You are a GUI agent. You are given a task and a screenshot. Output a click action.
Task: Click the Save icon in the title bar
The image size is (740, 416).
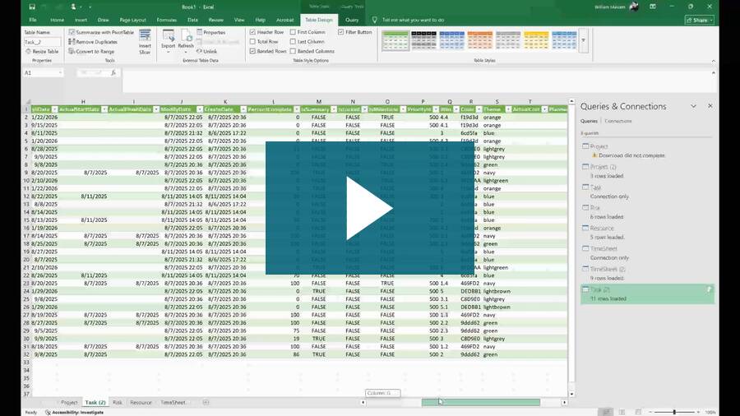click(32, 7)
